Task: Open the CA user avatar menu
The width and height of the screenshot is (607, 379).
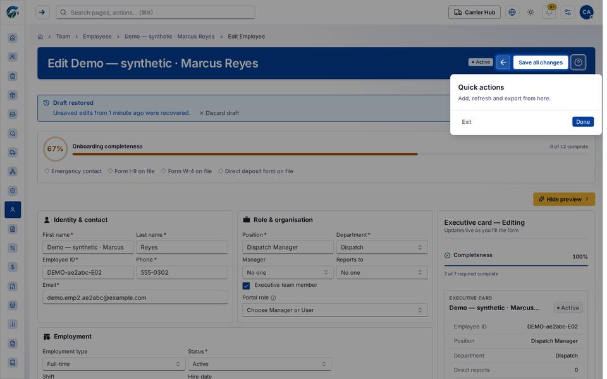Action: tap(587, 13)
